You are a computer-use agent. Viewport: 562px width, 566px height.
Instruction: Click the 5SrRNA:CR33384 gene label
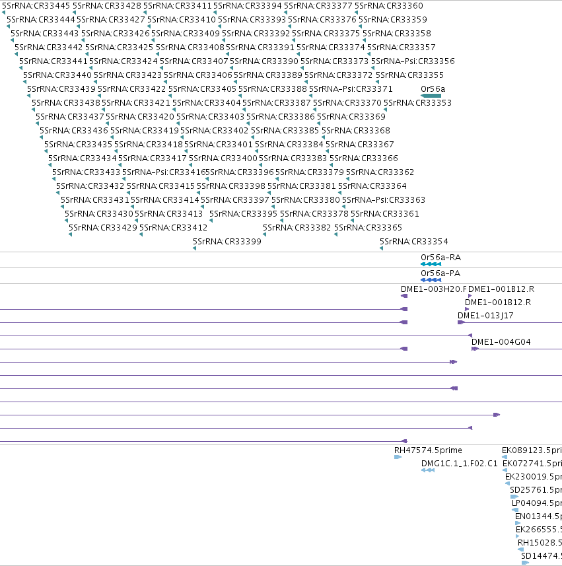click(289, 145)
